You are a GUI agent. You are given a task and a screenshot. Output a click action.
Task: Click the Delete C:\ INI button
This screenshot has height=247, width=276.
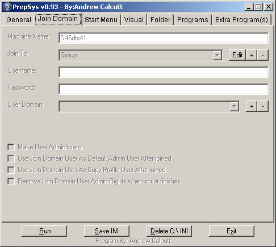point(169,231)
